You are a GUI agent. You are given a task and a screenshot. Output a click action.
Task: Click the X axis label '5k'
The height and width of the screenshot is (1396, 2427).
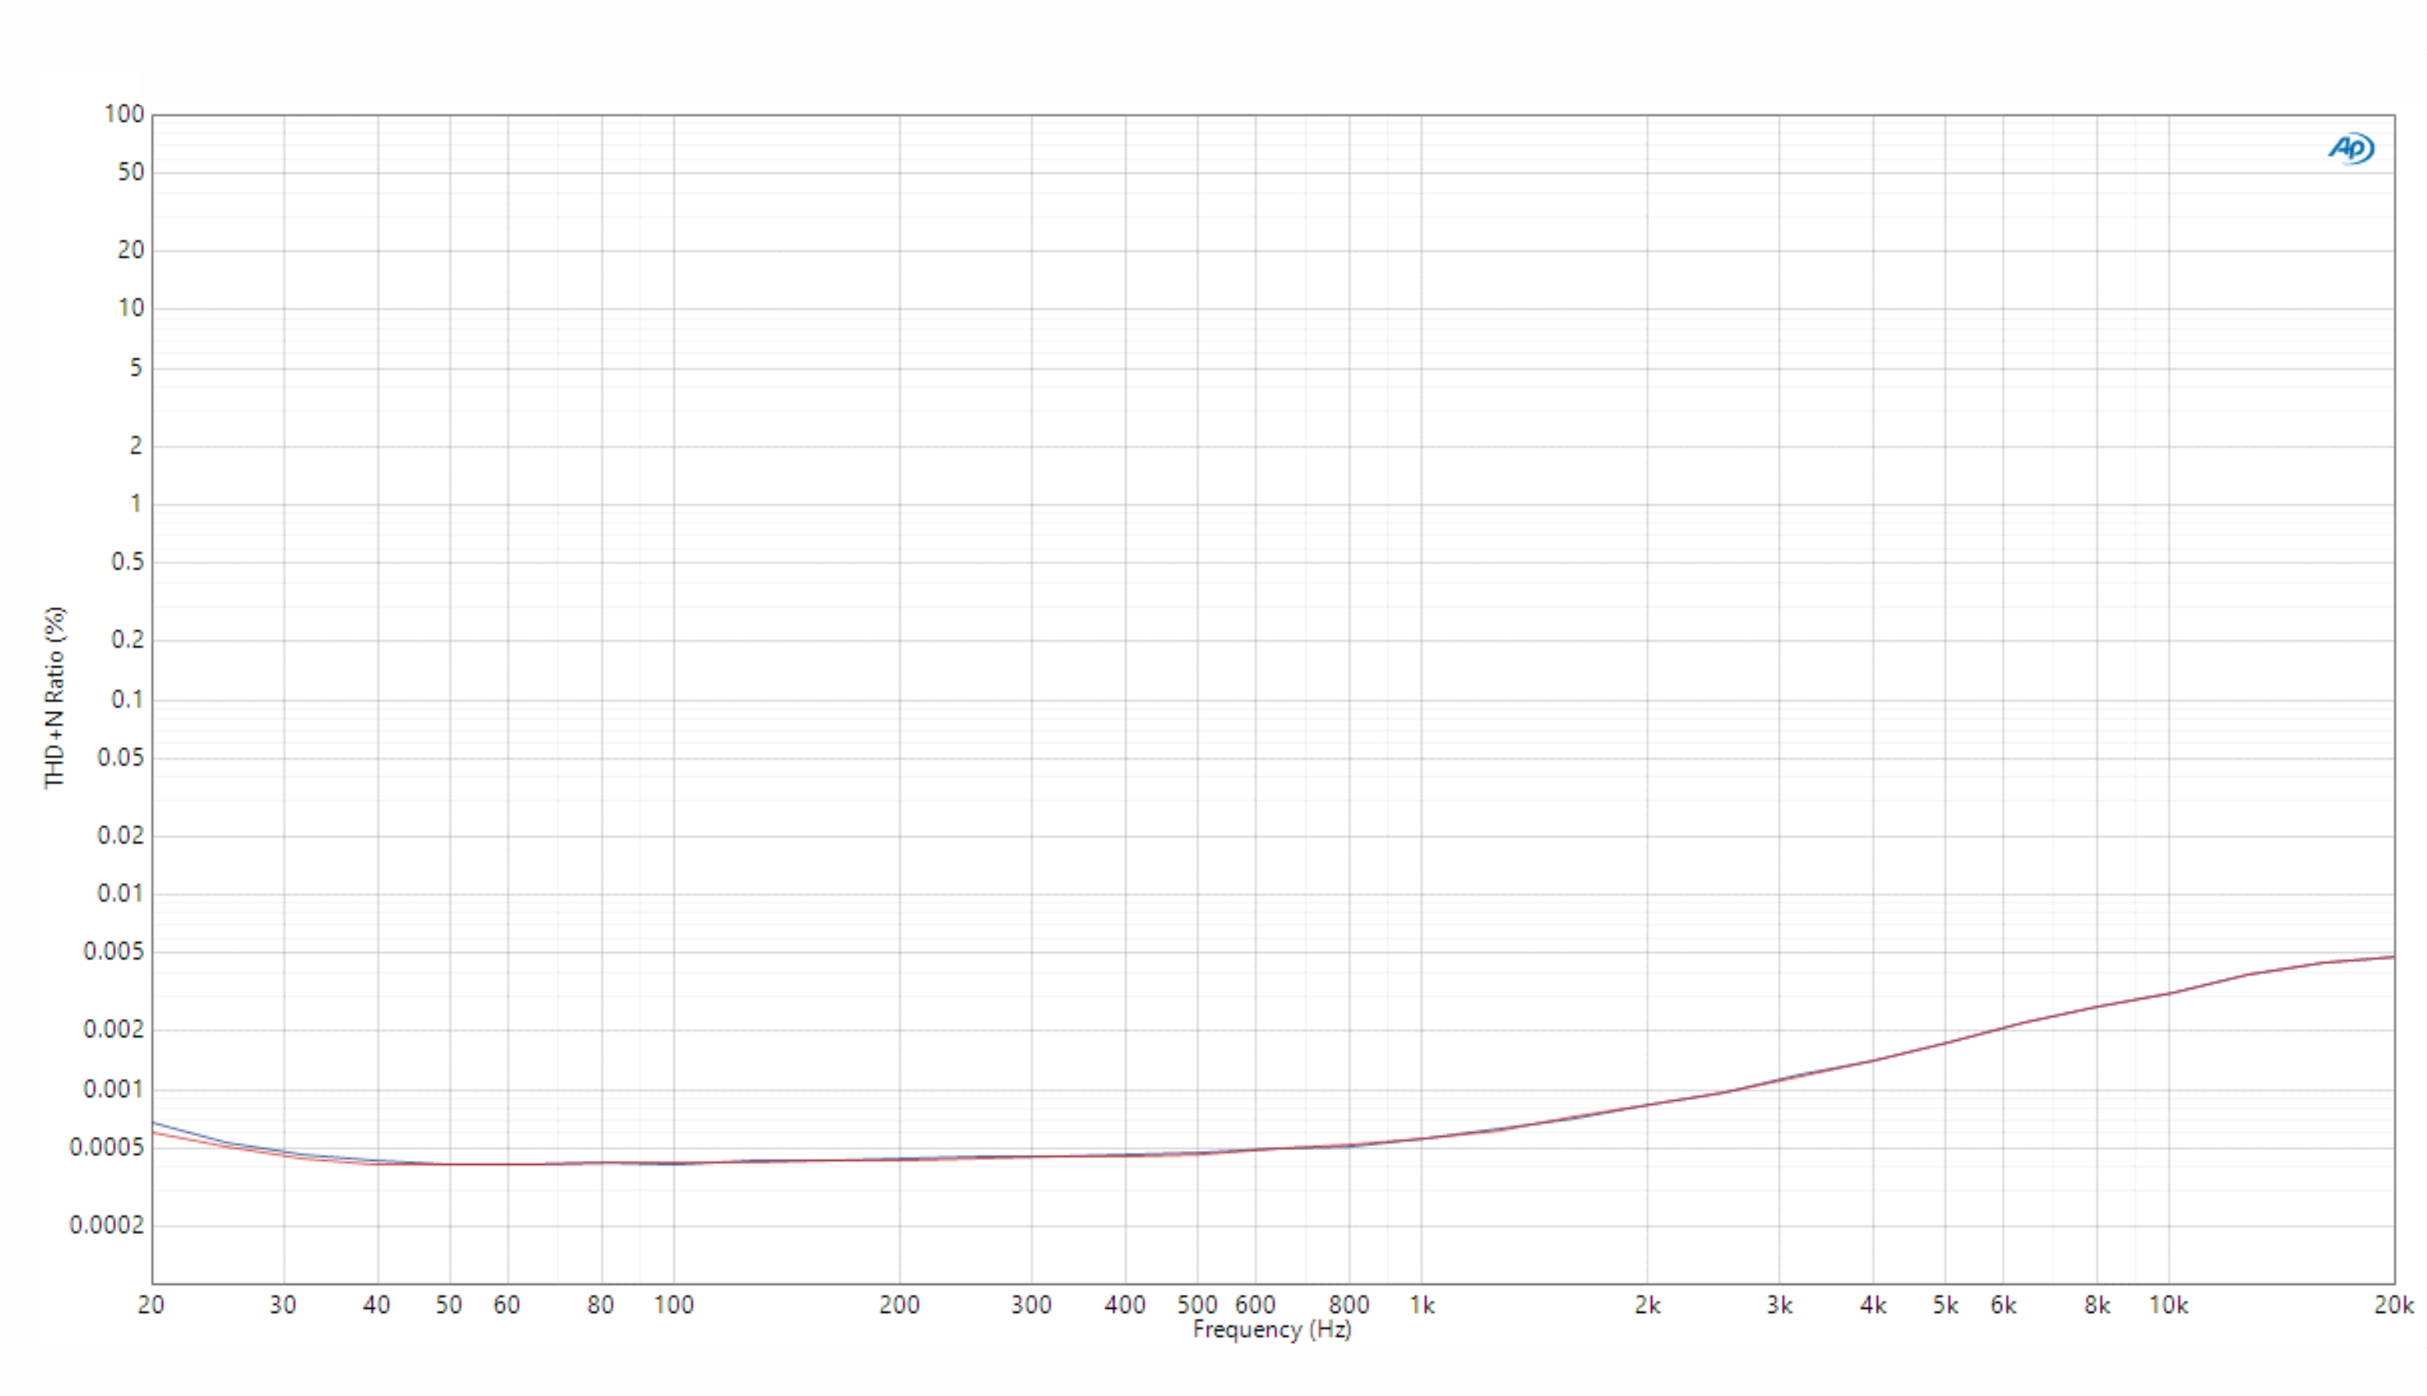[x=1945, y=1305]
